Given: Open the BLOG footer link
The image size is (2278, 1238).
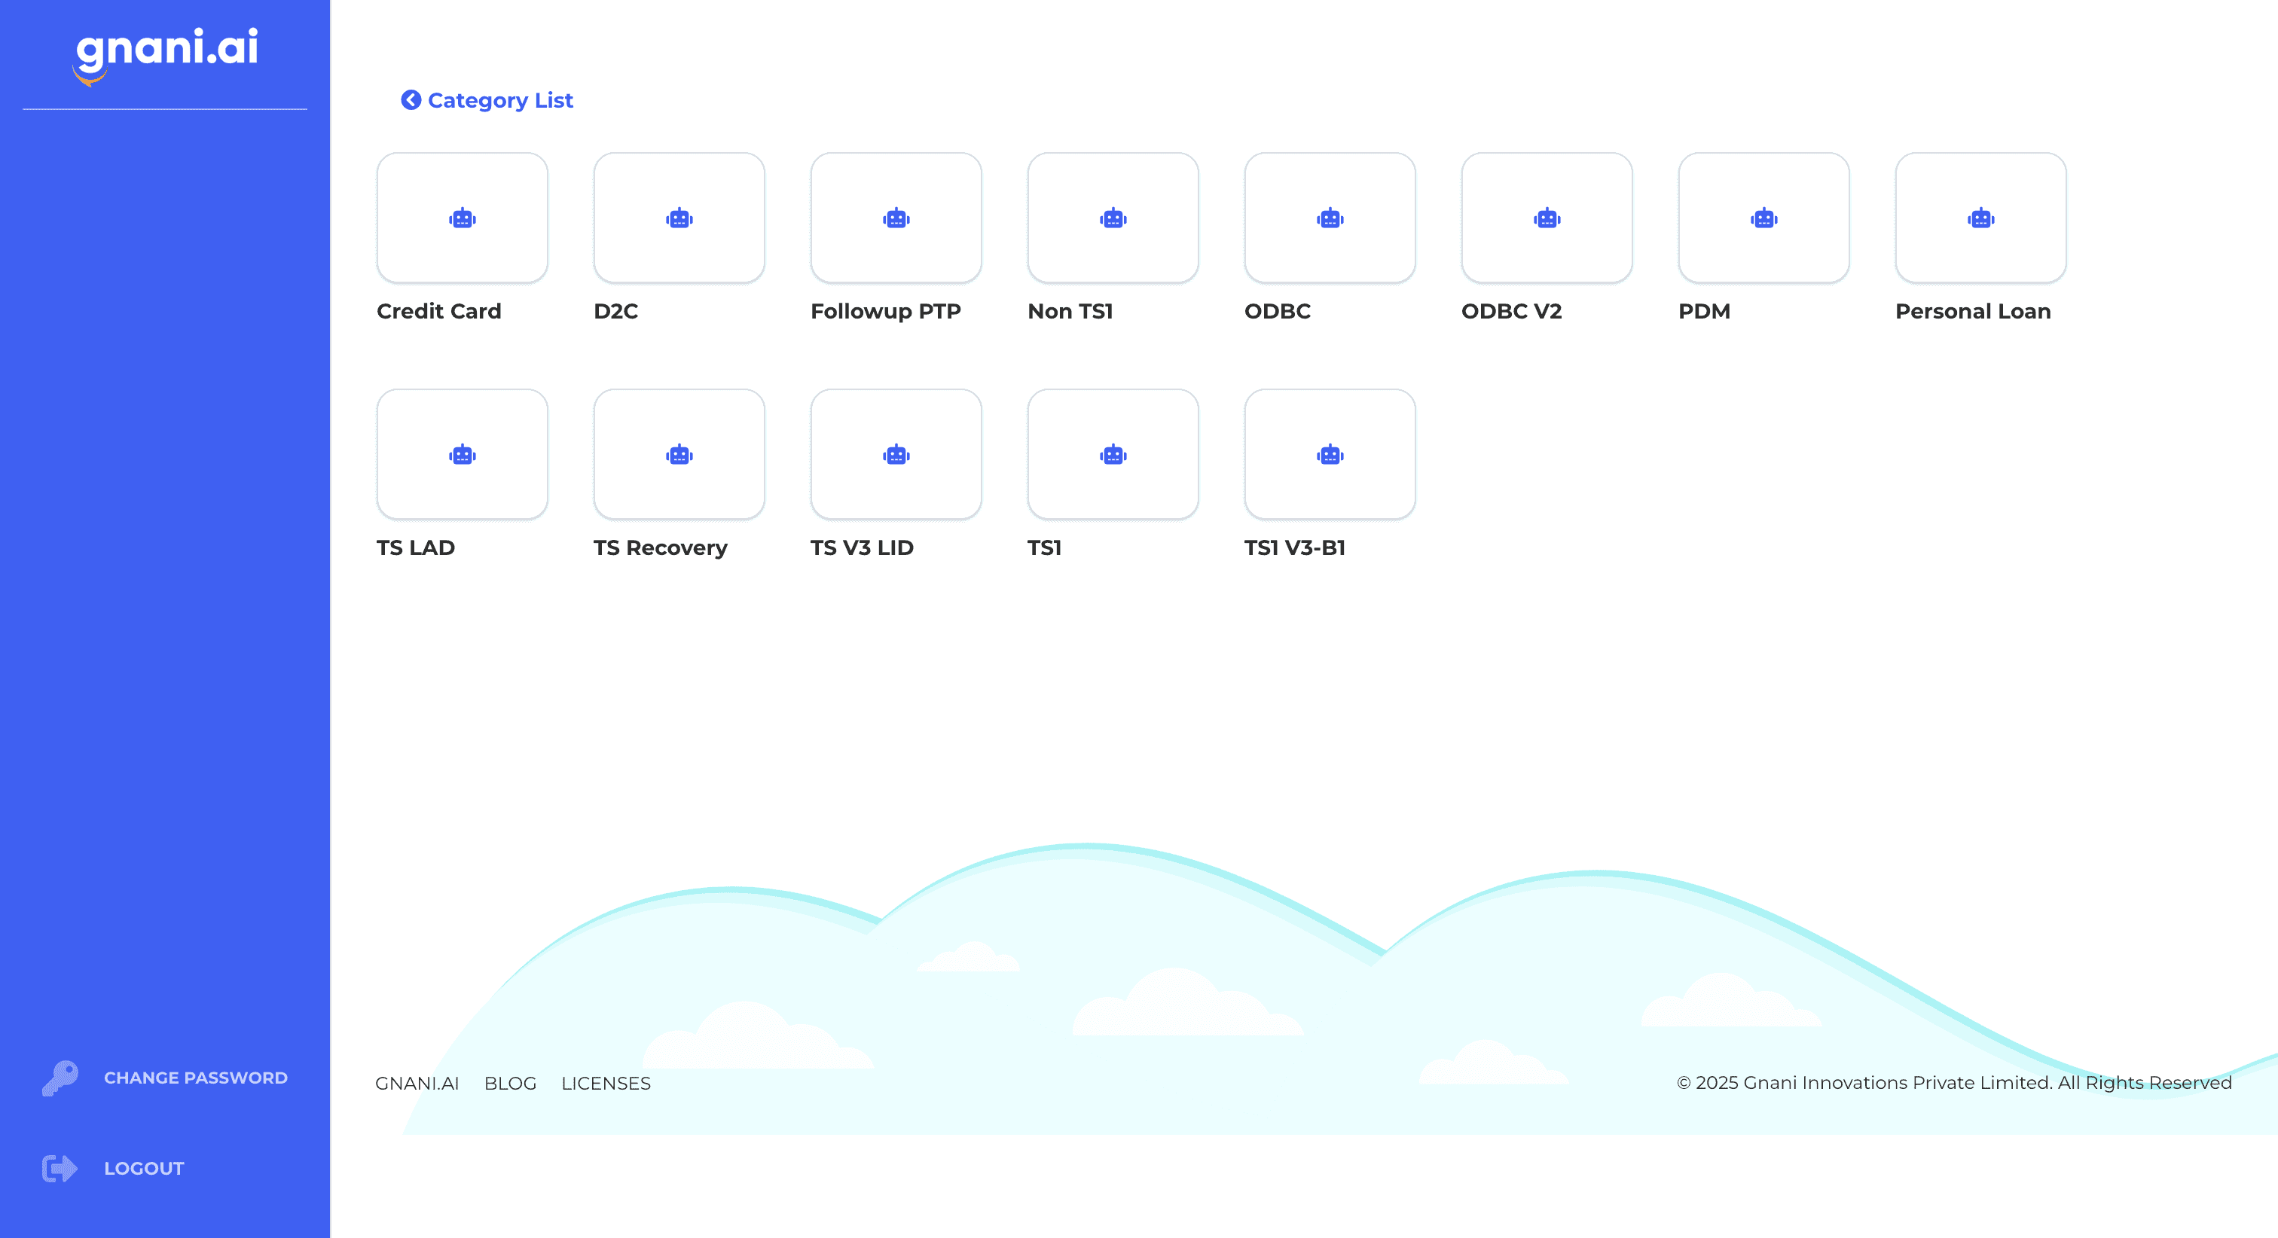Looking at the screenshot, I should pyautogui.click(x=510, y=1083).
